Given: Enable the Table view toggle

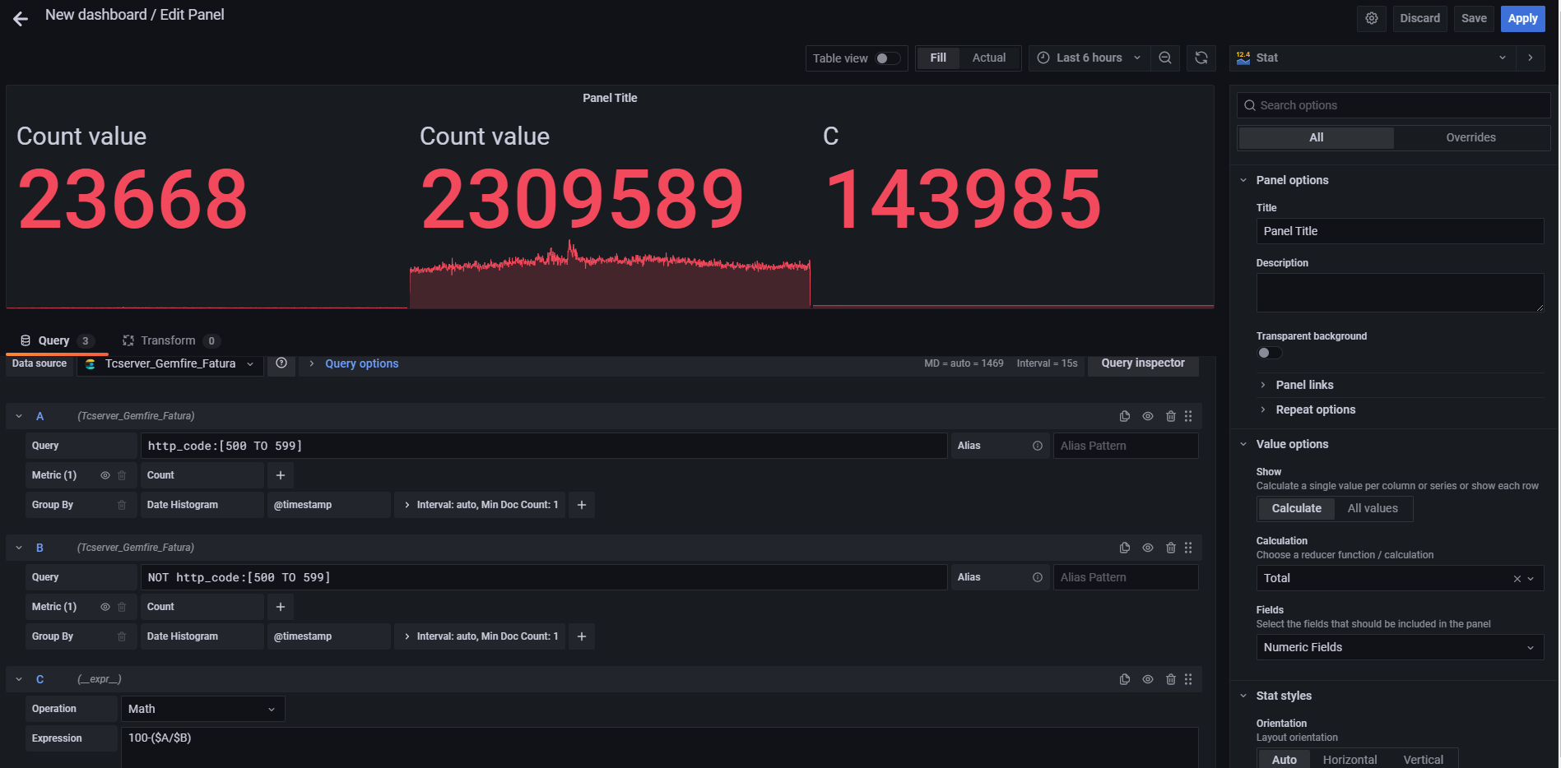Looking at the screenshot, I should [x=887, y=58].
